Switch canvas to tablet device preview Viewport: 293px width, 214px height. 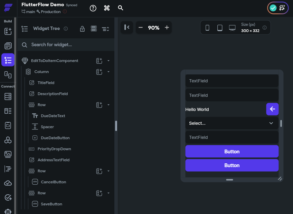pos(220,28)
